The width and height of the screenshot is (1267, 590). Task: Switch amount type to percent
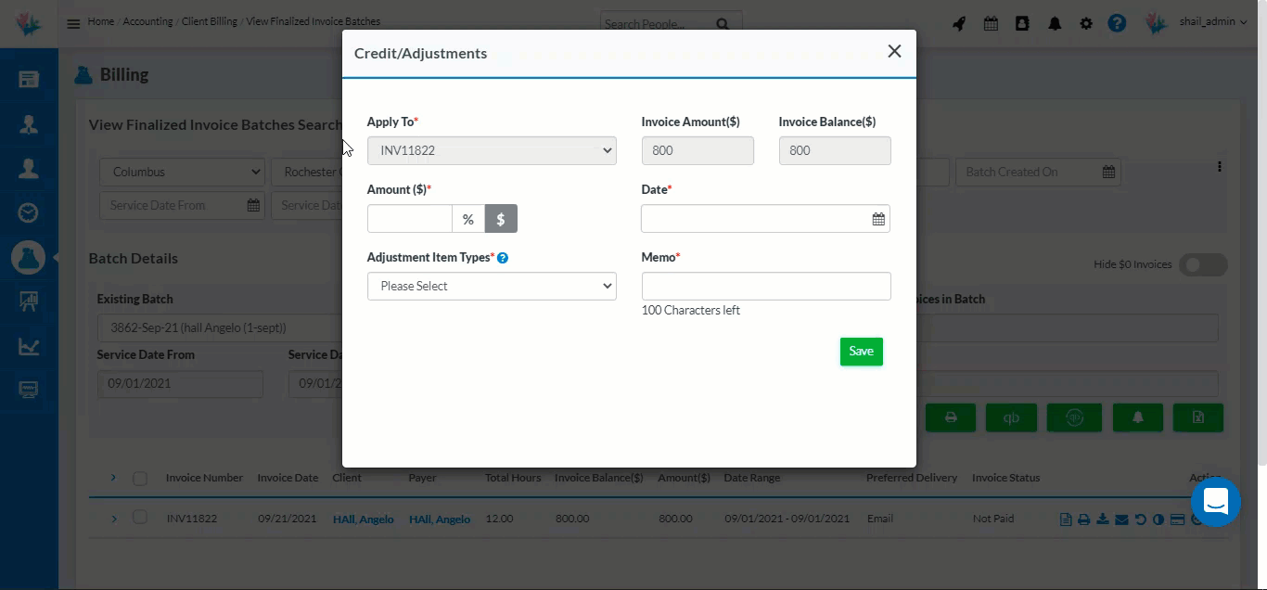pos(468,219)
